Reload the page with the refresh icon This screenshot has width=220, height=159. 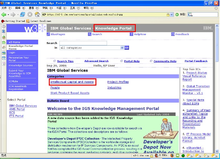(x=23, y=14)
